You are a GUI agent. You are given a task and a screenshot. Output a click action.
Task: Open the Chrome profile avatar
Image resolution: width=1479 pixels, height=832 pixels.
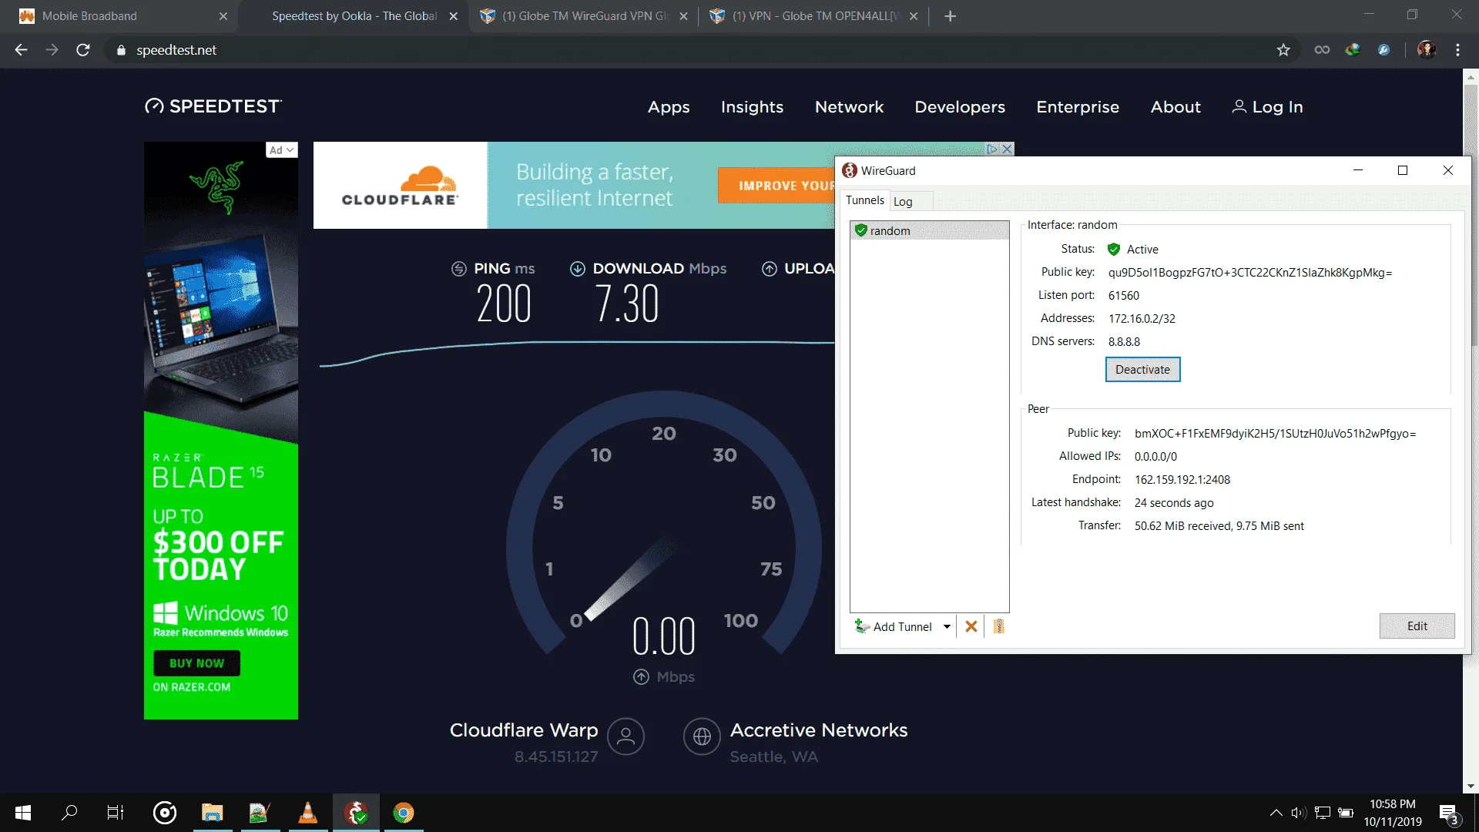pos(1427,50)
